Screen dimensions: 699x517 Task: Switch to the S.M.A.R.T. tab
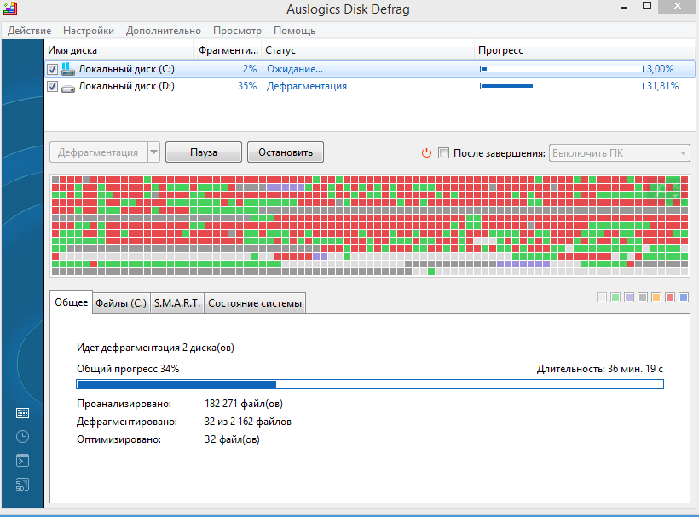tap(177, 303)
